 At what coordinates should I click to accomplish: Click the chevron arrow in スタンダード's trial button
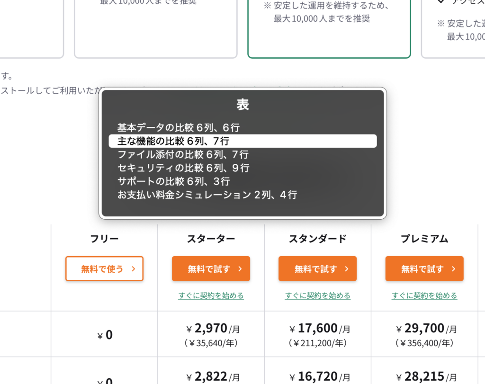coord(347,269)
